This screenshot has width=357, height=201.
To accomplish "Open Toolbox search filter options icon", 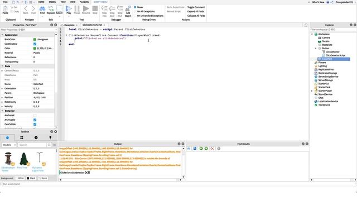I will point(55,145).
